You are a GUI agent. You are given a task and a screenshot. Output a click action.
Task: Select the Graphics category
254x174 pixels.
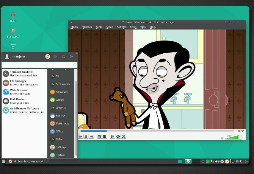point(61,107)
